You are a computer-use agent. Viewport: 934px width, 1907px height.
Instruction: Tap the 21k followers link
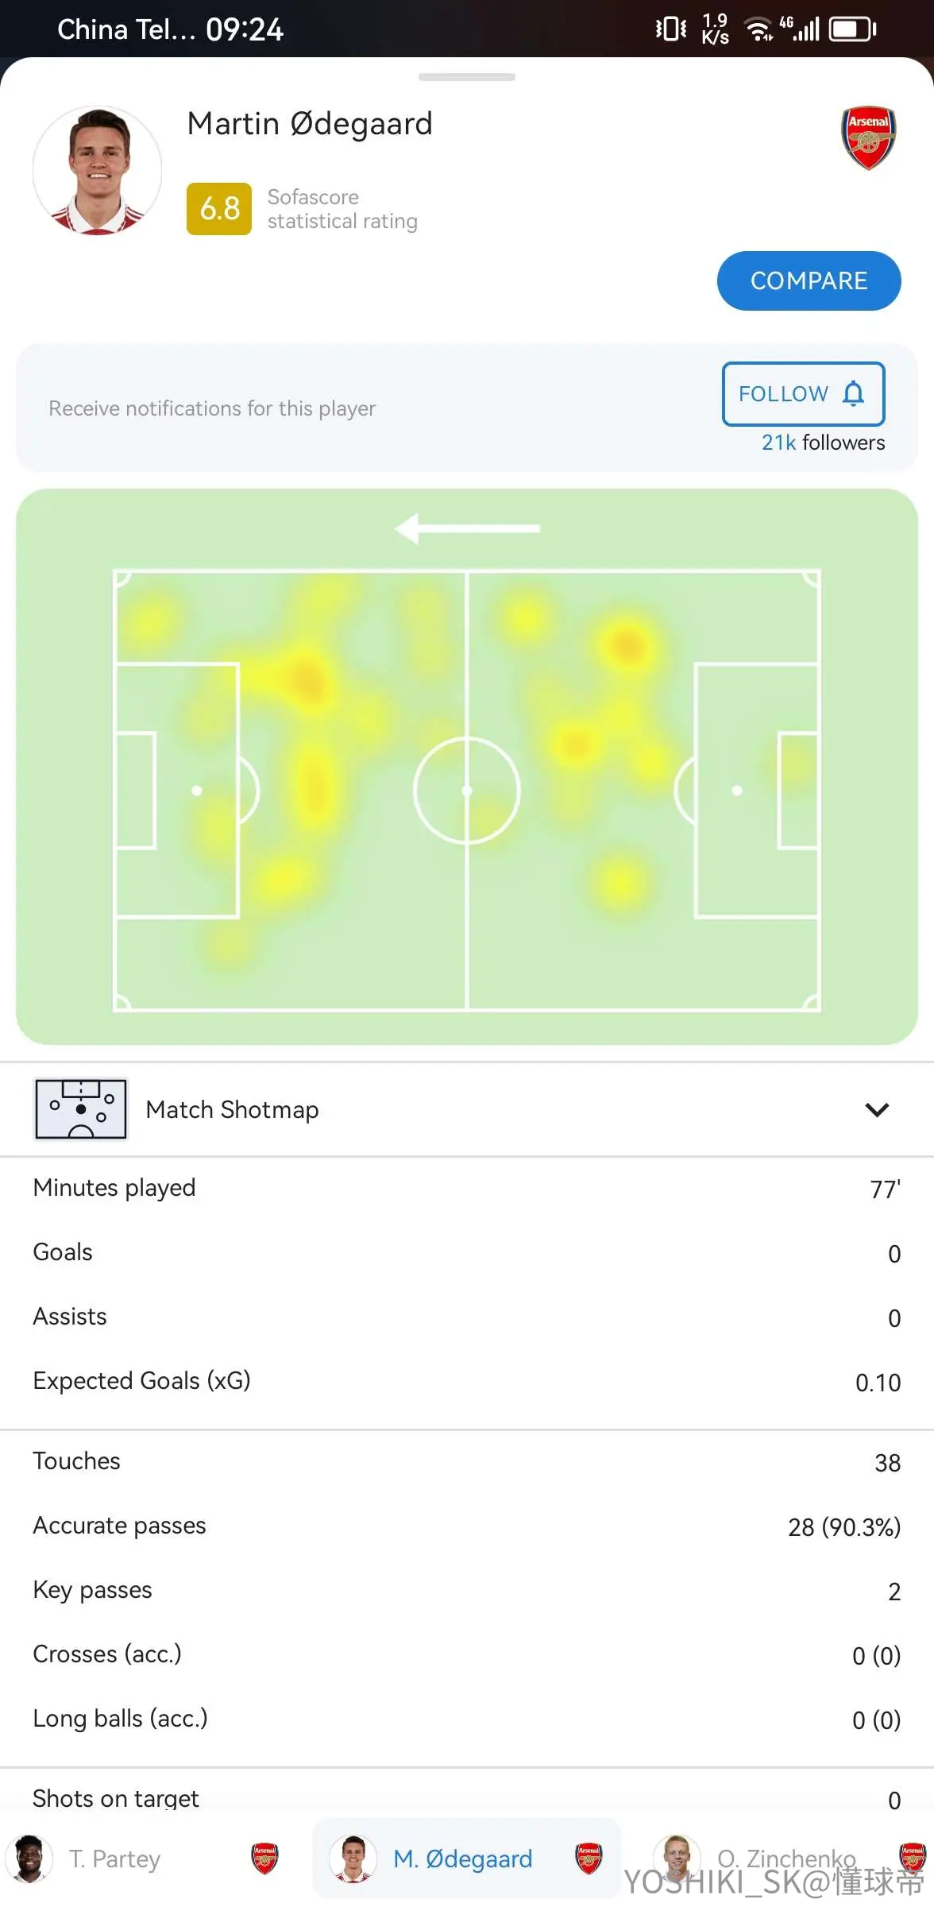[x=823, y=443]
